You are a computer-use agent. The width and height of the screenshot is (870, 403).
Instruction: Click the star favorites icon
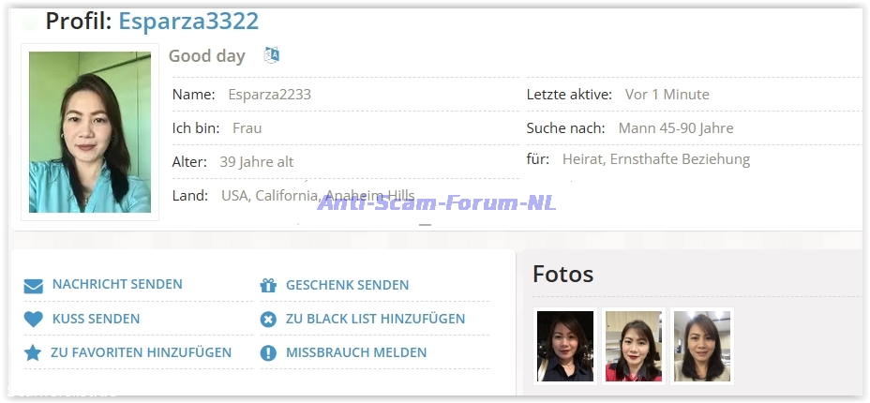(34, 353)
